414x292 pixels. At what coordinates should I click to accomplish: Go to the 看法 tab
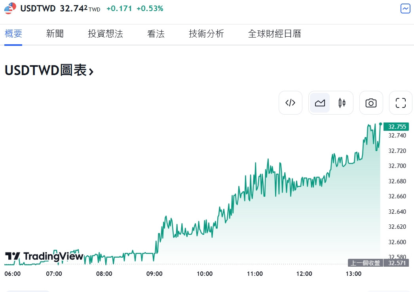(x=156, y=34)
